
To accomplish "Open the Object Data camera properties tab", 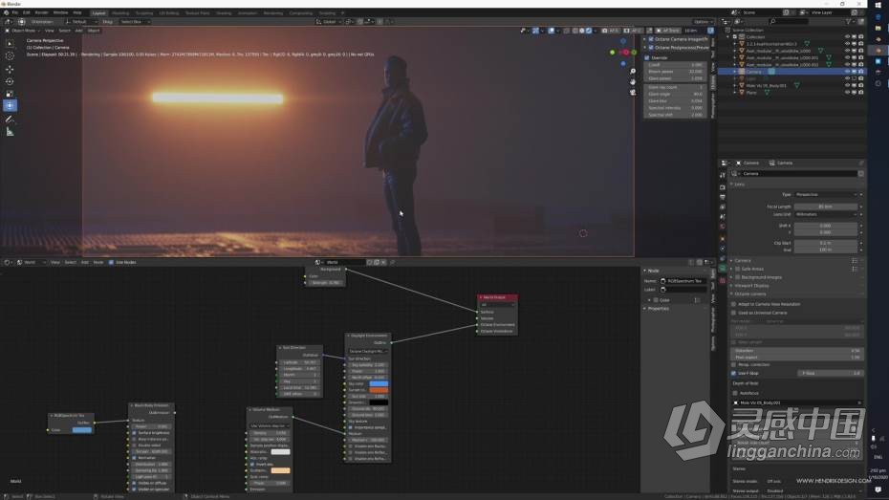I will pos(723,269).
